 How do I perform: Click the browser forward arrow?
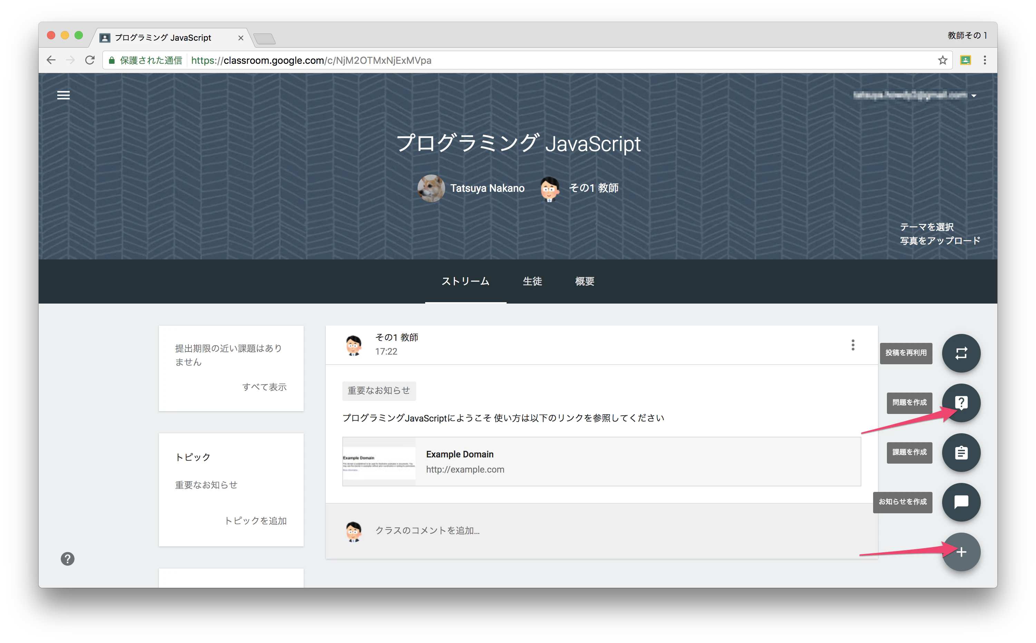pyautogui.click(x=71, y=60)
